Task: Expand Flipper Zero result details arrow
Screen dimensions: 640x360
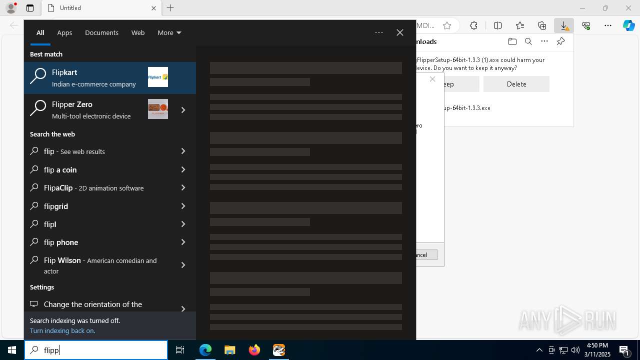Action: click(x=183, y=110)
